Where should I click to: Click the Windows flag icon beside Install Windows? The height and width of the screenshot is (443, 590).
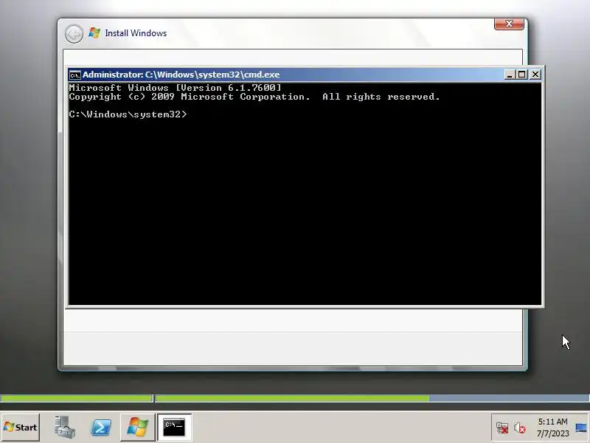[x=94, y=33]
